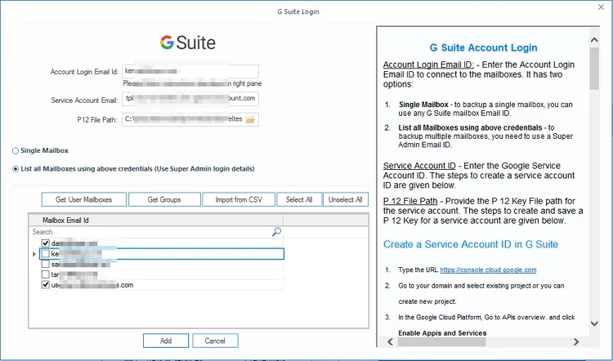Select List all Mailboxes using above credentials
Viewport: 613px width, 361px height.
(16, 169)
